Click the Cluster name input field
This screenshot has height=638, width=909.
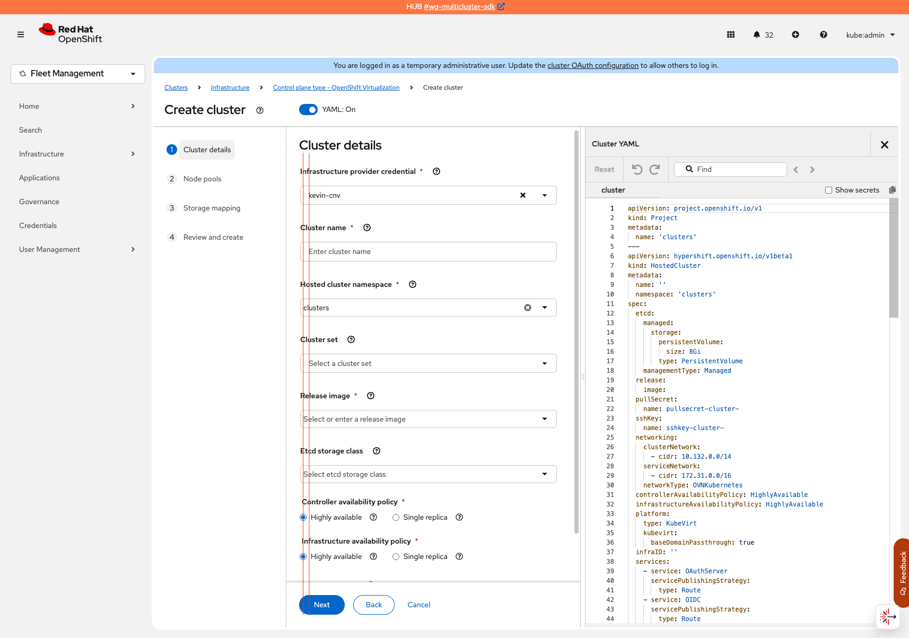[428, 251]
